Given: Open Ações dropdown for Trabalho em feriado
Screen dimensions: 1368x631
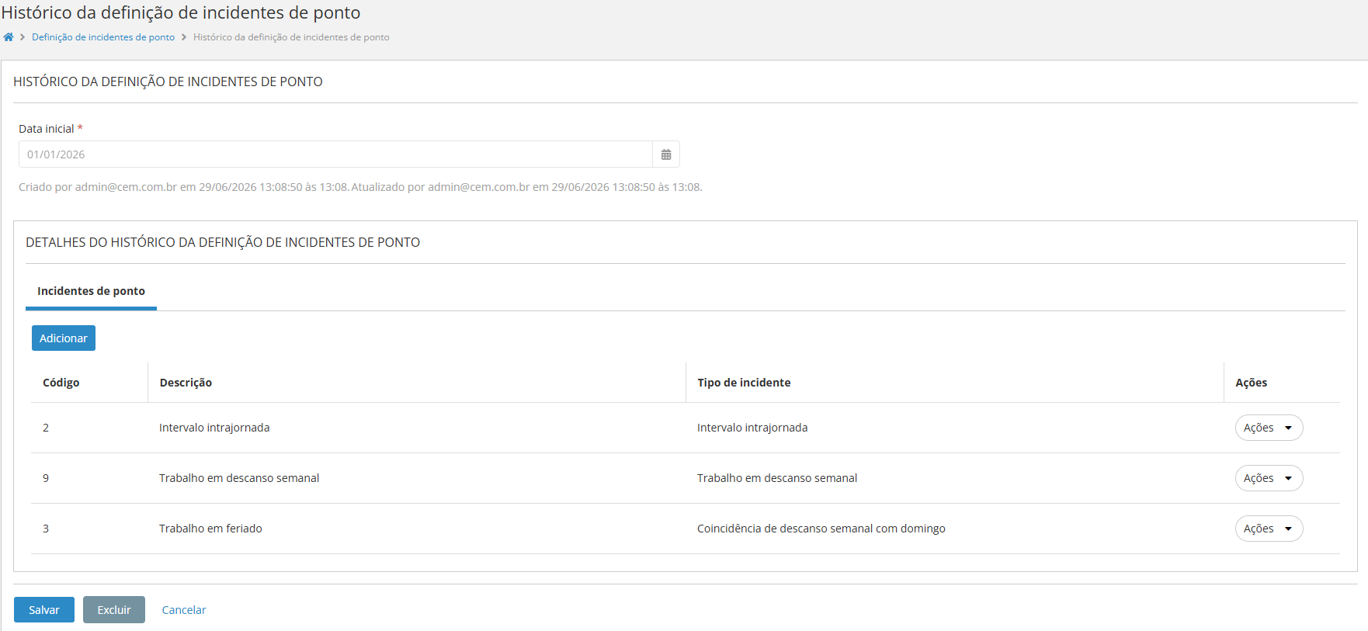Looking at the screenshot, I should [1269, 529].
